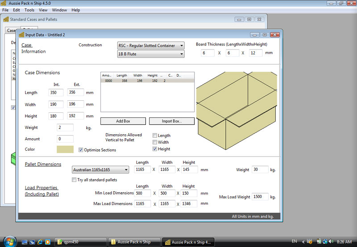Click the 8:26 AM taskbar clock
This screenshot has width=357, height=247.
tap(344, 242)
